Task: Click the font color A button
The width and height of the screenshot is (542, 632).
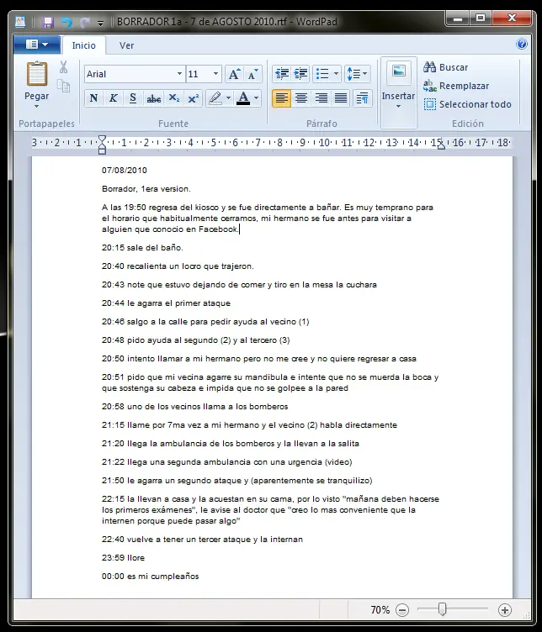Action: click(243, 98)
